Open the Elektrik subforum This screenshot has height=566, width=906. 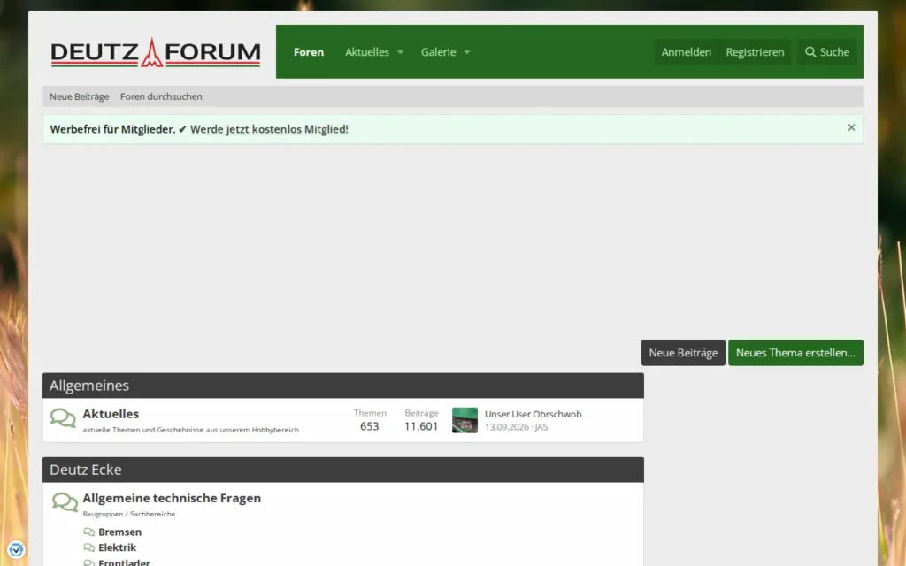118,547
